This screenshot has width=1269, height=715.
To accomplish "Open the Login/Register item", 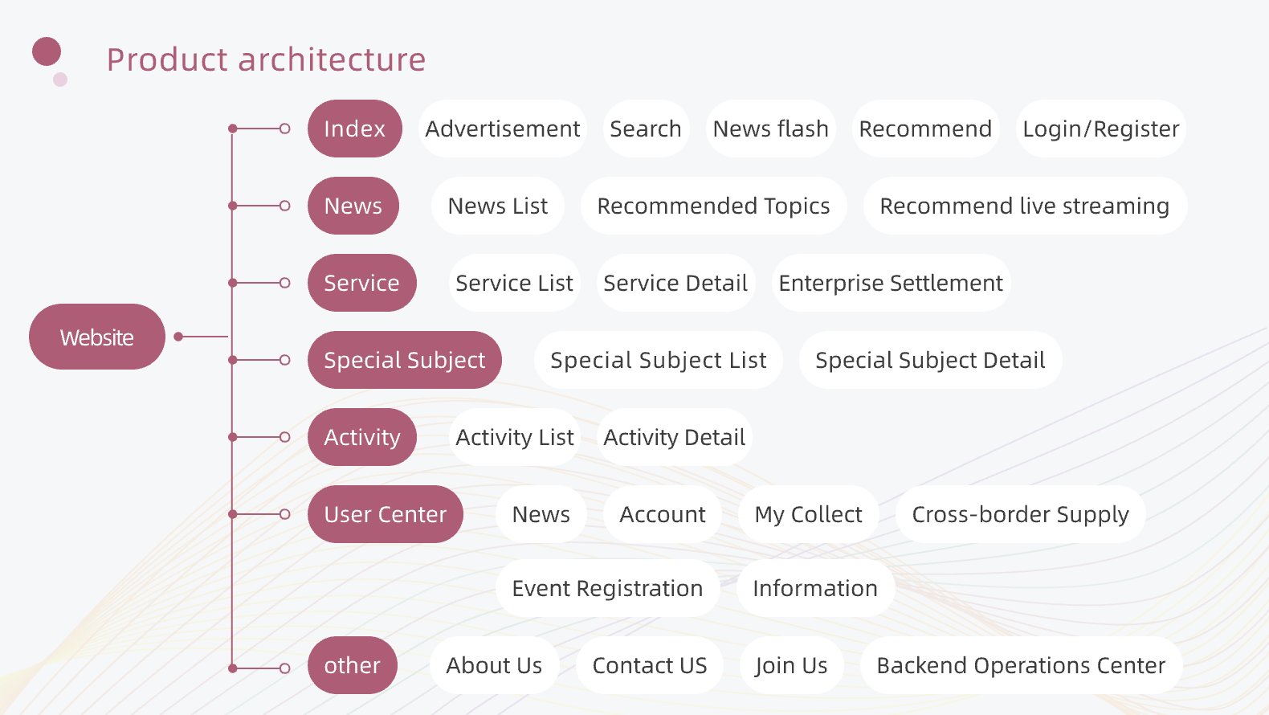I will pyautogui.click(x=1100, y=129).
